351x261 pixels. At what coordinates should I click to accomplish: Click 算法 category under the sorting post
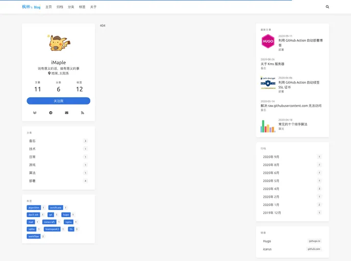[x=281, y=129]
